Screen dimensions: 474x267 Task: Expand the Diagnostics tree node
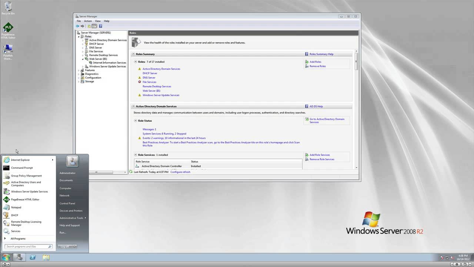pyautogui.click(x=79, y=74)
